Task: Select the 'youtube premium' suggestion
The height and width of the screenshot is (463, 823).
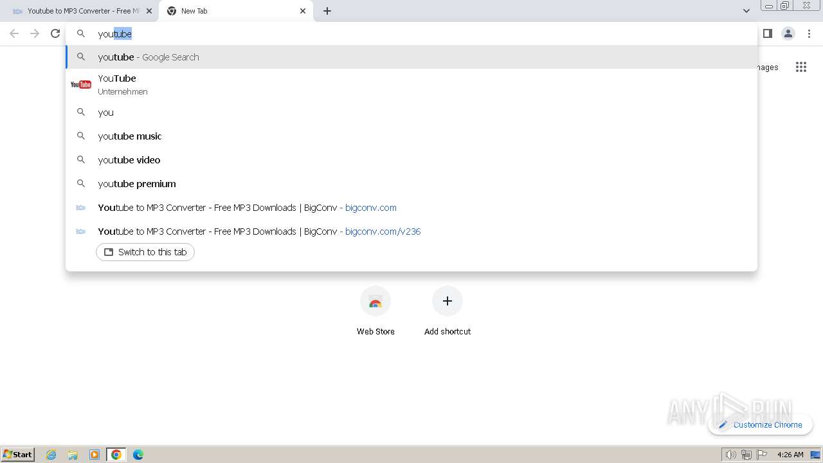Action: [411, 184]
